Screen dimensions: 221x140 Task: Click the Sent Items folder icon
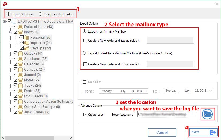click(x=21, y=59)
